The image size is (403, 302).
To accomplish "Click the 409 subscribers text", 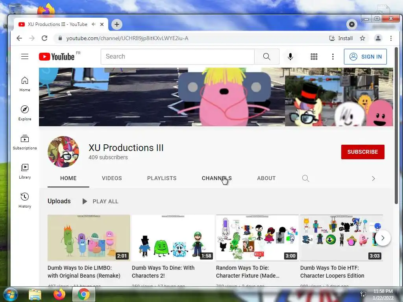I will tap(108, 157).
